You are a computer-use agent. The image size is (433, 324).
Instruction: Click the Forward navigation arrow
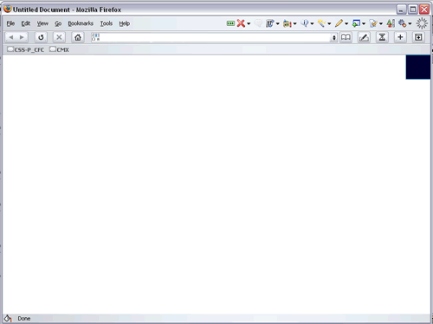22,37
